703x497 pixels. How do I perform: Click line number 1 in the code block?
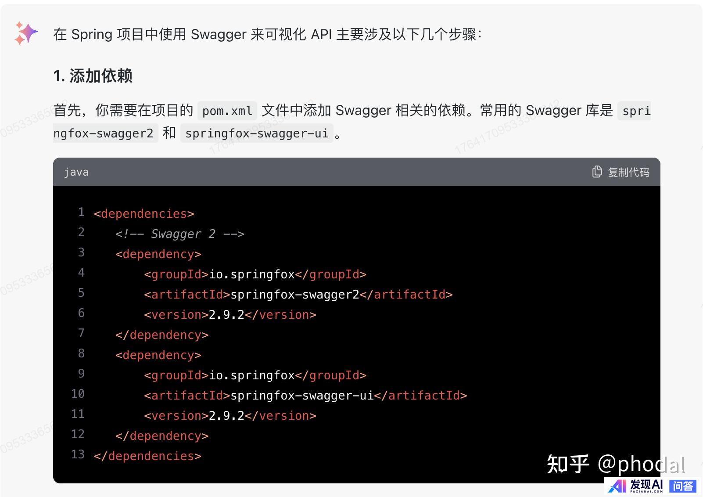[x=81, y=212]
